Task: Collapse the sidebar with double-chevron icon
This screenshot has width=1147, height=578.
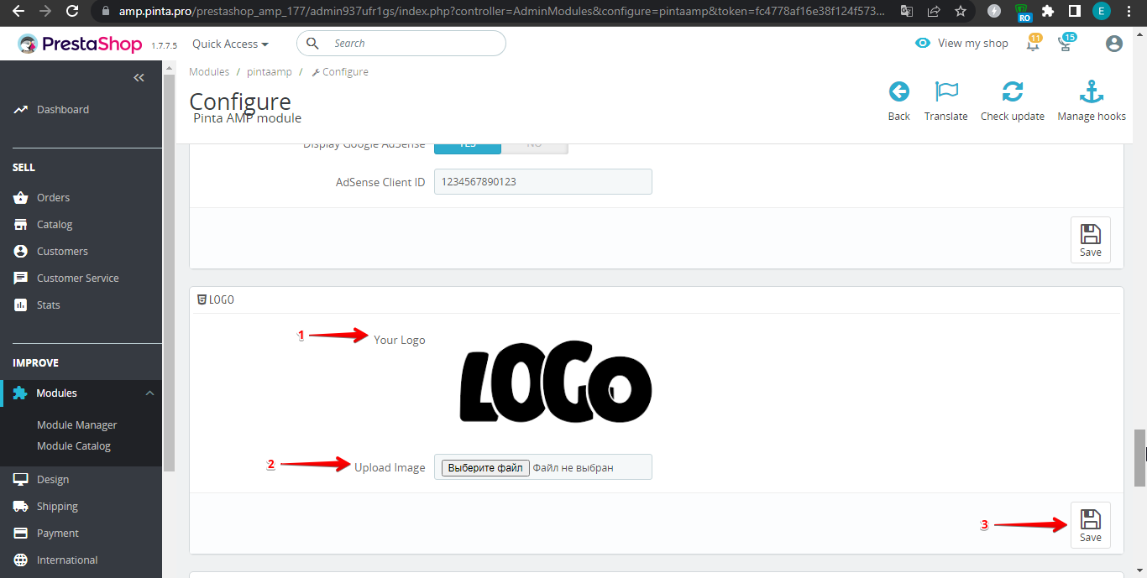Action: [139, 78]
